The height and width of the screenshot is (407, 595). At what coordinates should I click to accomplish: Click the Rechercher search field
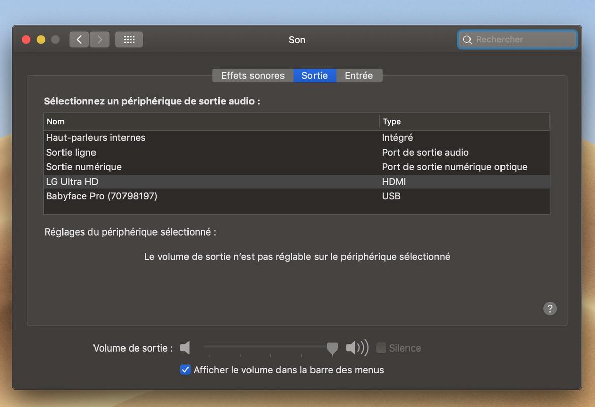tap(517, 40)
